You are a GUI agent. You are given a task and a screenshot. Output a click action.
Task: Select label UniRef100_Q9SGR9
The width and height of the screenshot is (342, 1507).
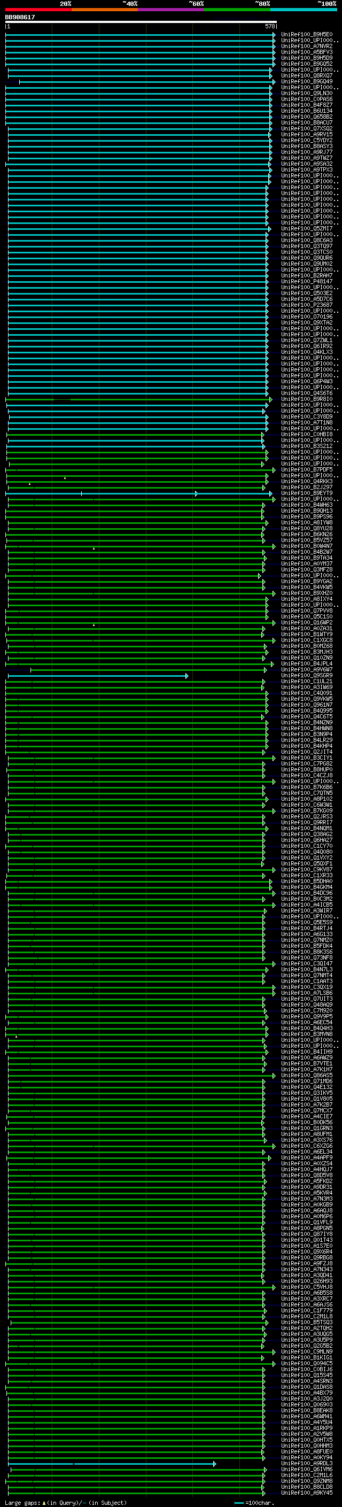pyautogui.click(x=306, y=676)
